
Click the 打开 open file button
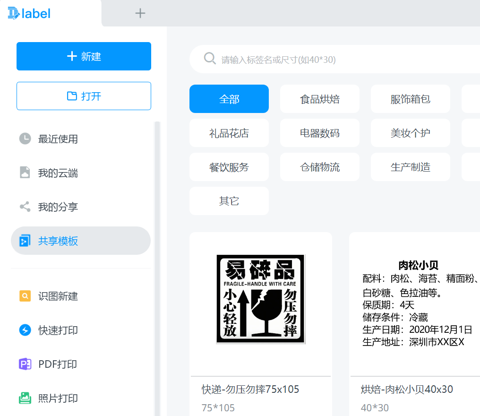pyautogui.click(x=84, y=96)
